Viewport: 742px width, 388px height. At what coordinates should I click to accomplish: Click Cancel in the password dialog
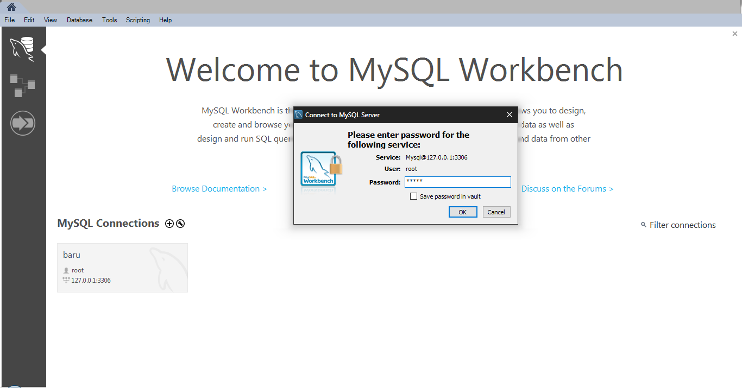tap(496, 212)
